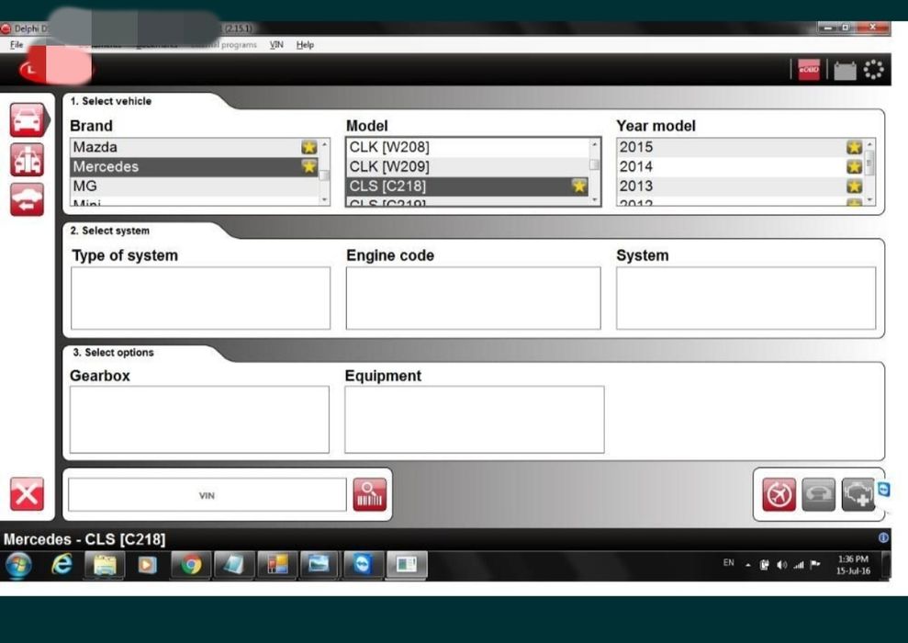Click the dotted circle indicator icon top right
Image resolution: width=908 pixels, height=643 pixels.
pyautogui.click(x=873, y=70)
